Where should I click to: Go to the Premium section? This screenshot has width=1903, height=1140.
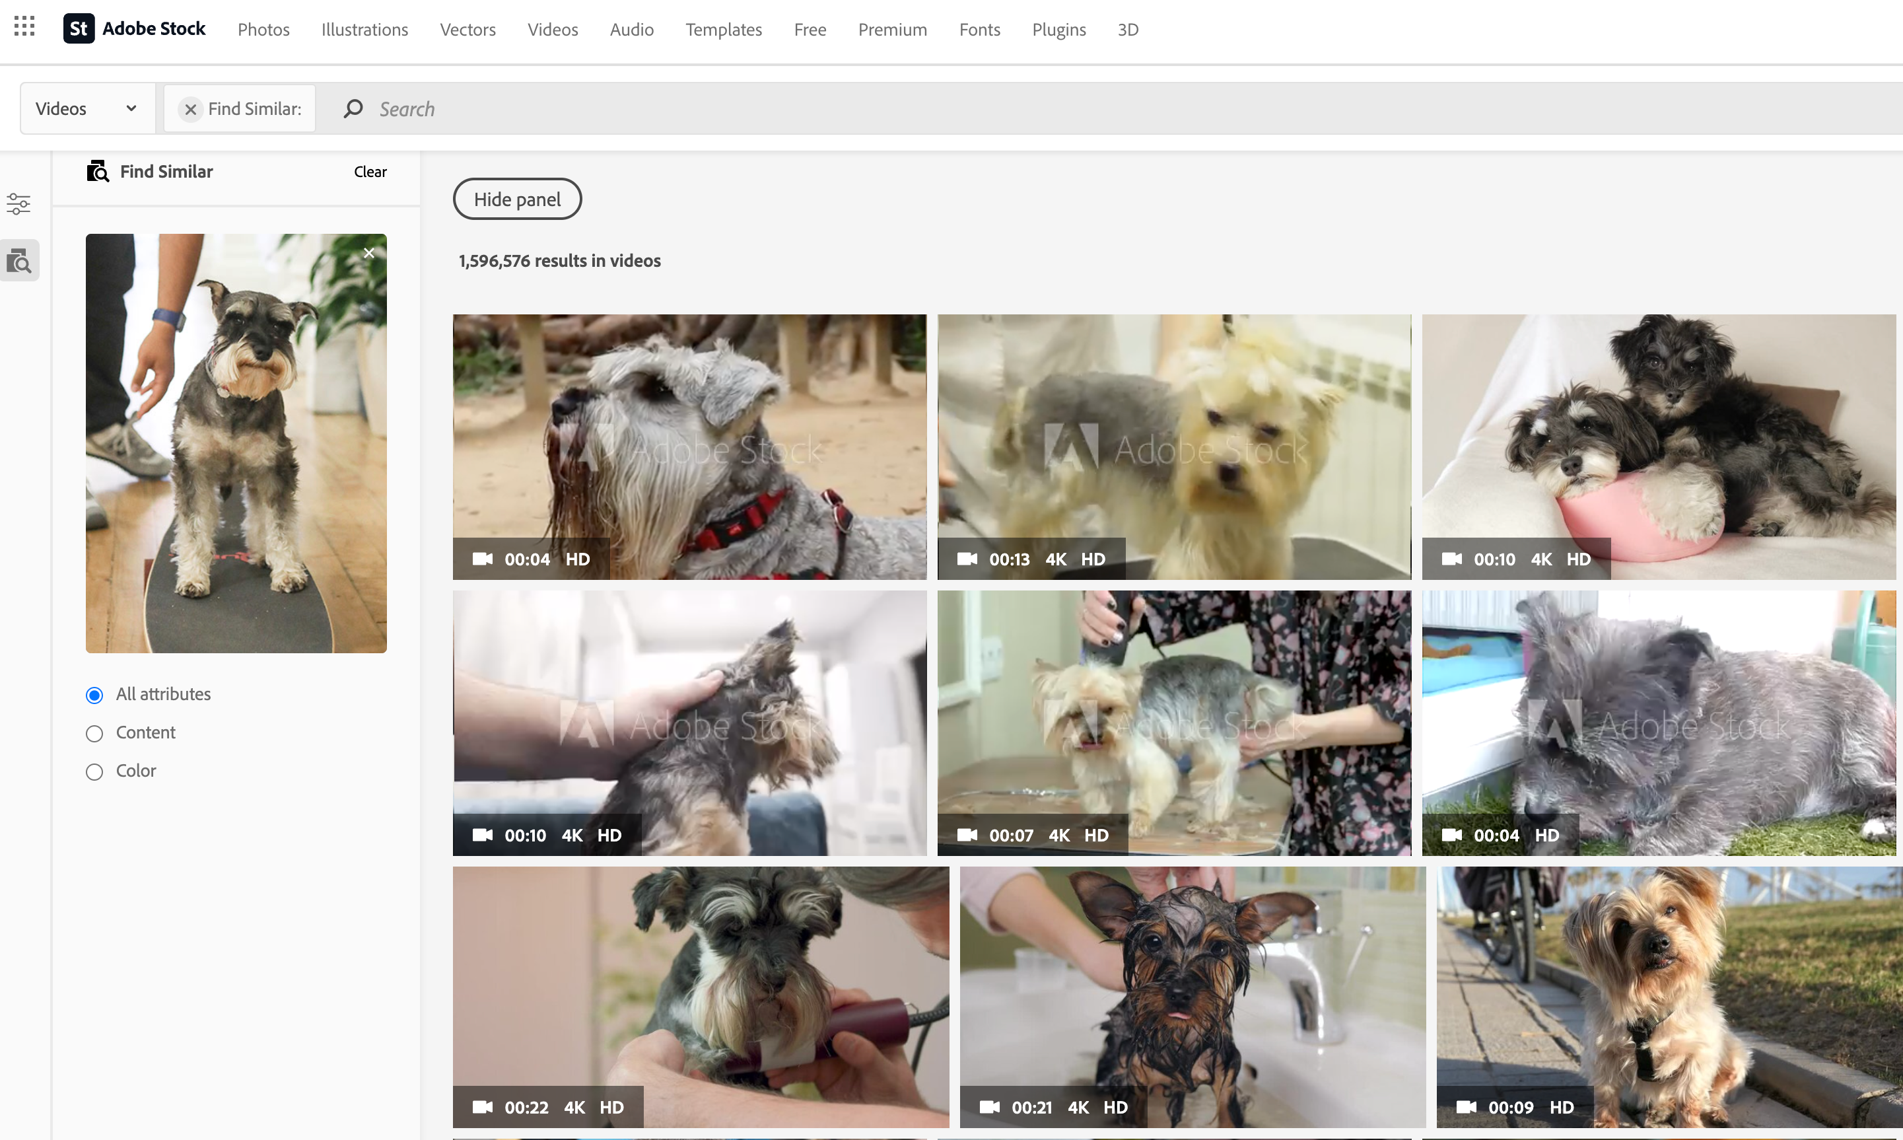click(x=892, y=29)
